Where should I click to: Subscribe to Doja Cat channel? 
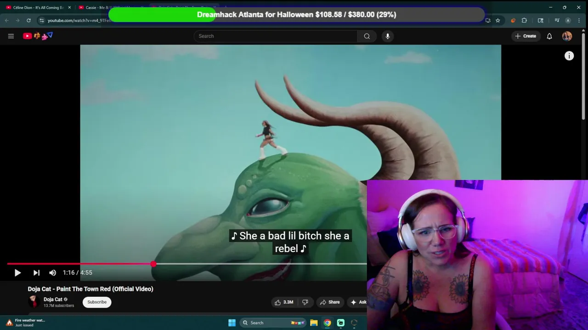[97, 302]
